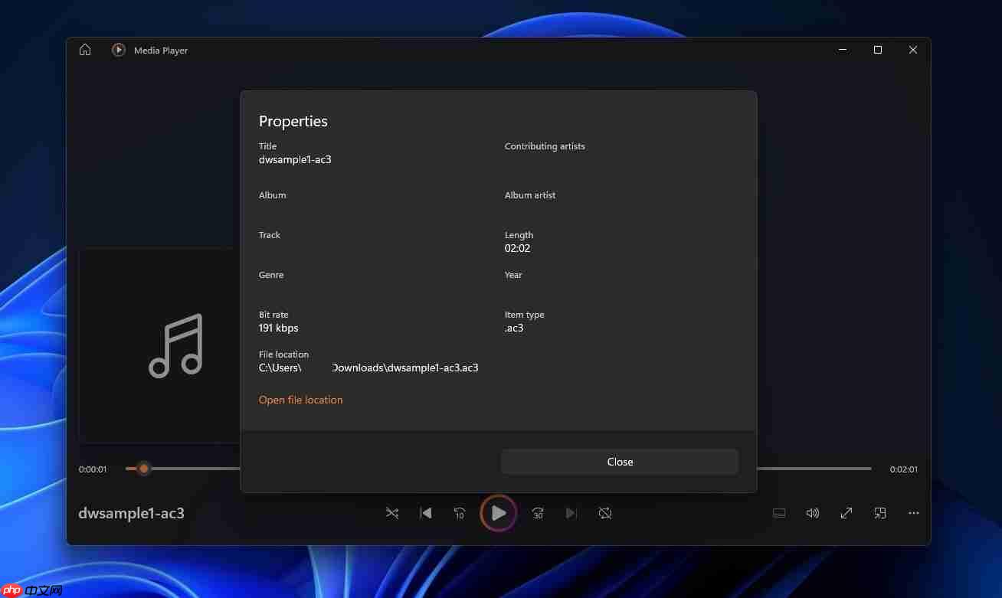Go to the previous track
The height and width of the screenshot is (598, 1002).
pos(426,513)
